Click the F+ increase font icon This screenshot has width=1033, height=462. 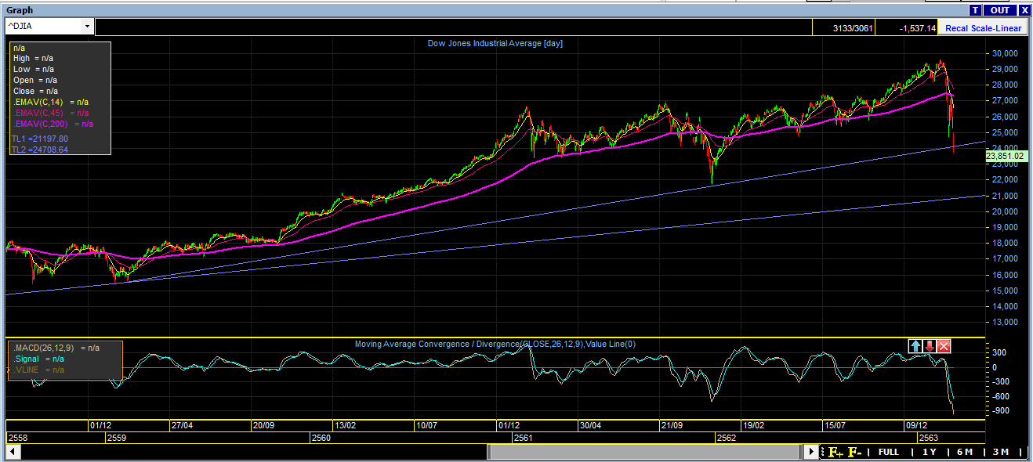[x=836, y=452]
